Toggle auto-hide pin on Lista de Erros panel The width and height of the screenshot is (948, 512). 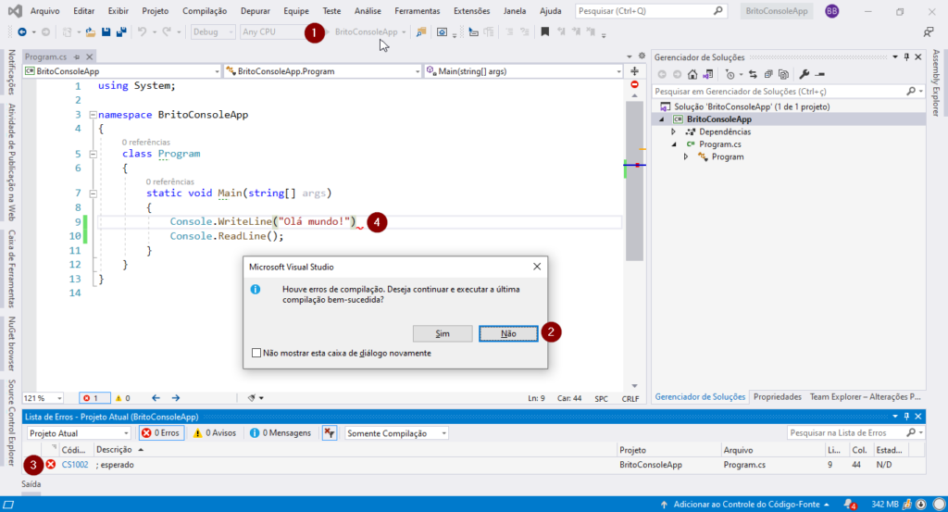906,417
